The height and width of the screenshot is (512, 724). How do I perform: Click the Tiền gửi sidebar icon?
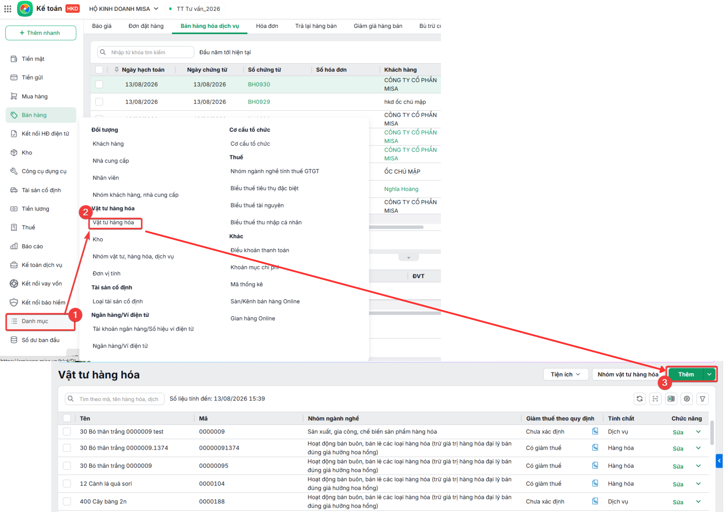pos(14,77)
